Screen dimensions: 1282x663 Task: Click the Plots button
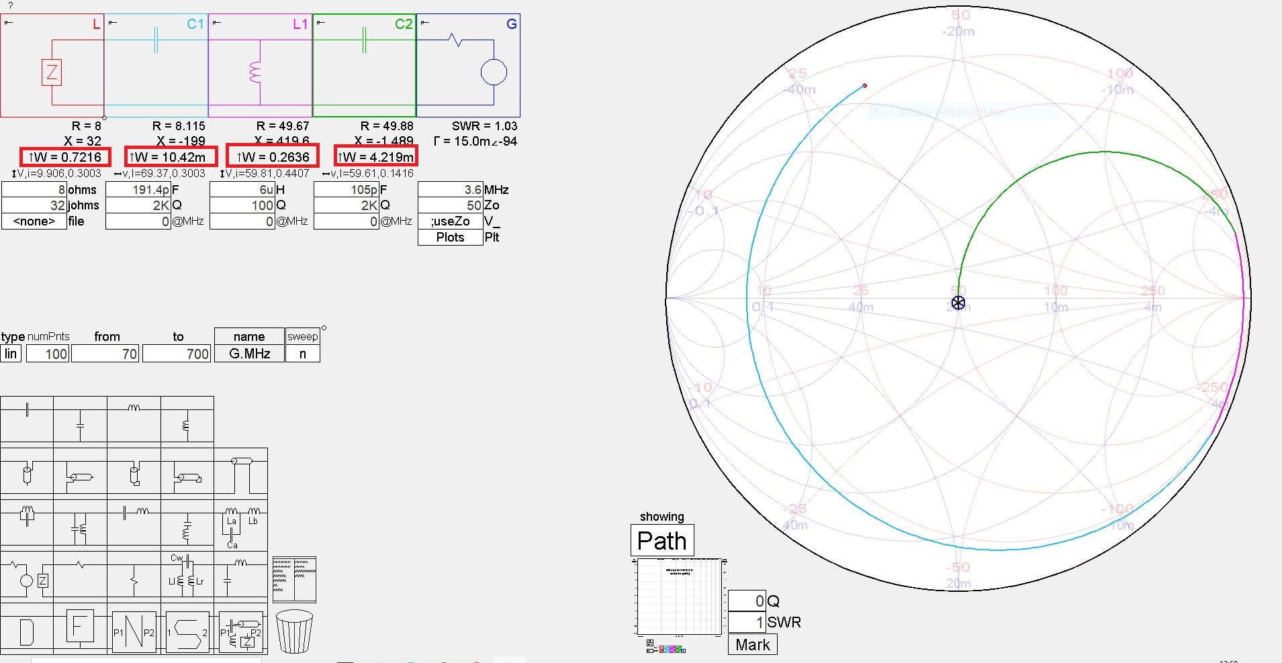click(x=450, y=237)
